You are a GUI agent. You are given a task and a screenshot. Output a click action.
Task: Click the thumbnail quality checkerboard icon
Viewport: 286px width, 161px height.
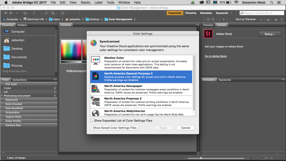208,19
